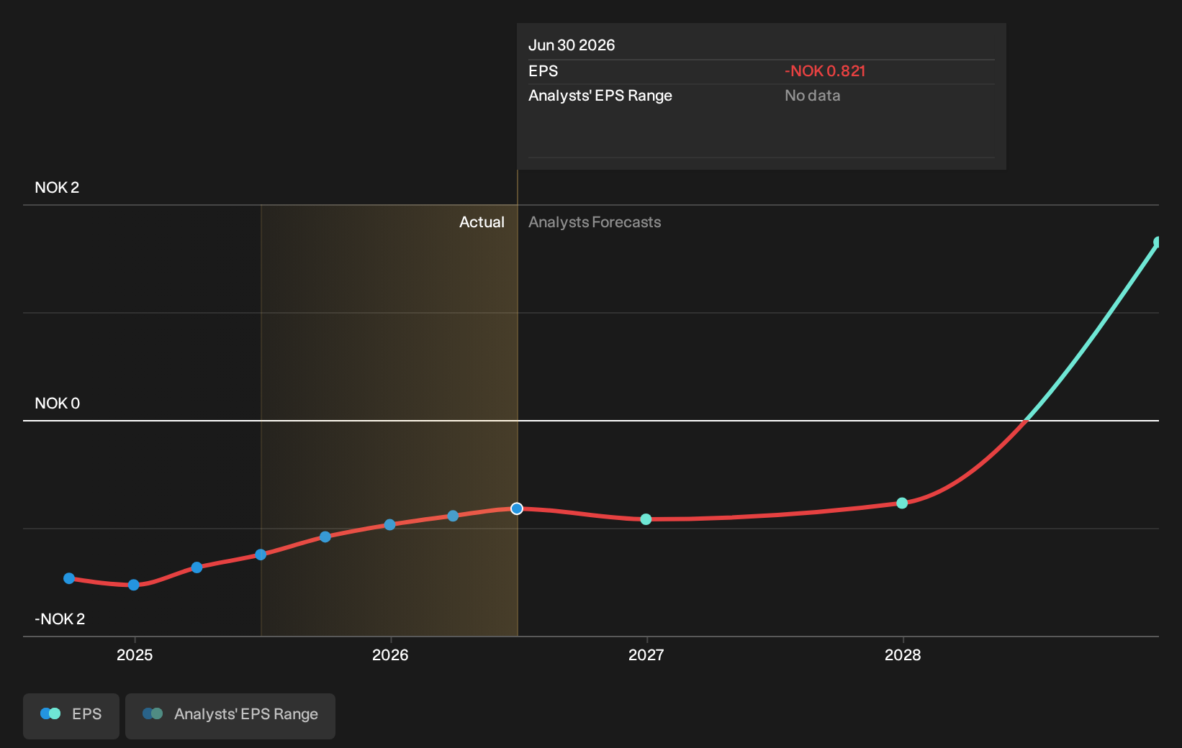Image resolution: width=1182 pixels, height=748 pixels.
Task: Select the highlighted Jun 30 2026 data point
Action: [x=517, y=508]
